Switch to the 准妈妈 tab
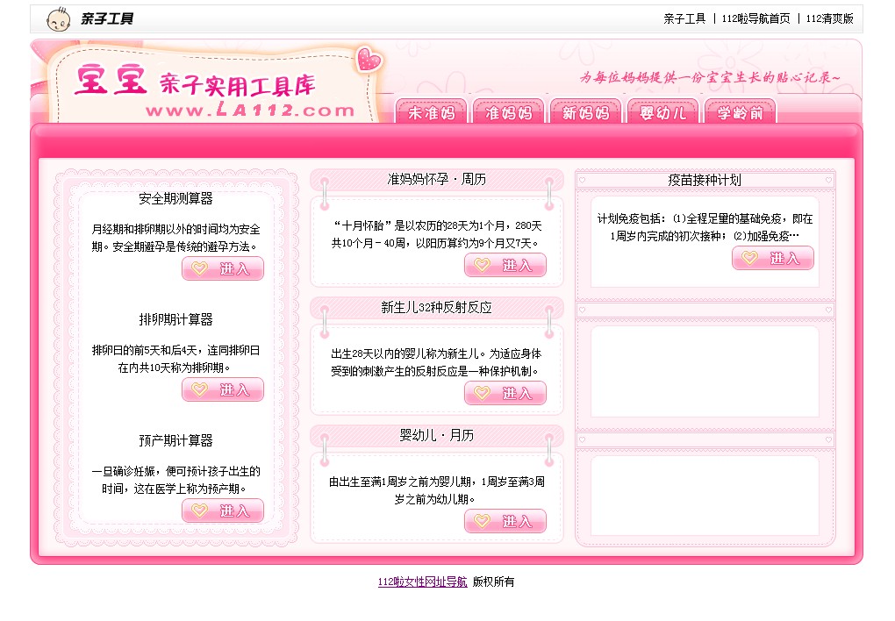 point(509,113)
